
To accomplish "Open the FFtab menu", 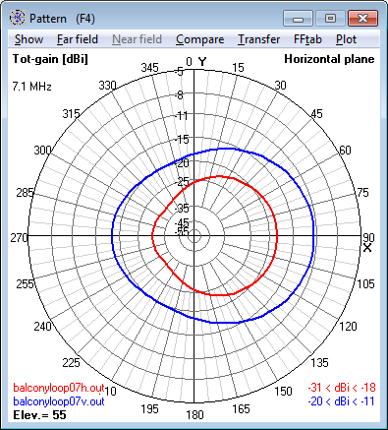I will pyautogui.click(x=307, y=39).
